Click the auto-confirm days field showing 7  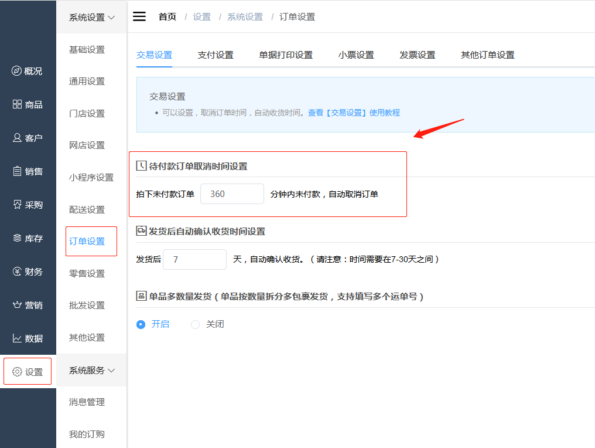click(194, 259)
